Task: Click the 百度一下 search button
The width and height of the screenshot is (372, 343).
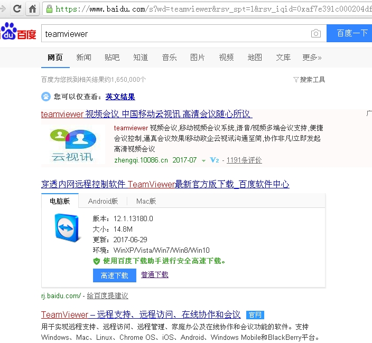Action: point(349,33)
